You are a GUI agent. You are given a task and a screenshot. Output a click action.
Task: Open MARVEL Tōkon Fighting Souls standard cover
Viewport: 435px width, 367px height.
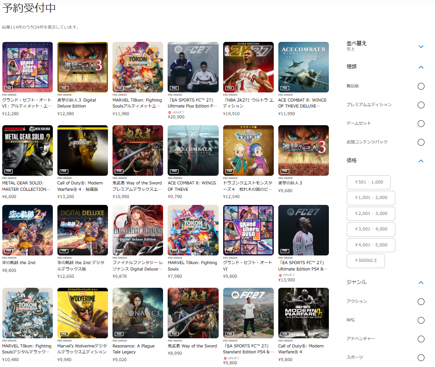coord(193,230)
